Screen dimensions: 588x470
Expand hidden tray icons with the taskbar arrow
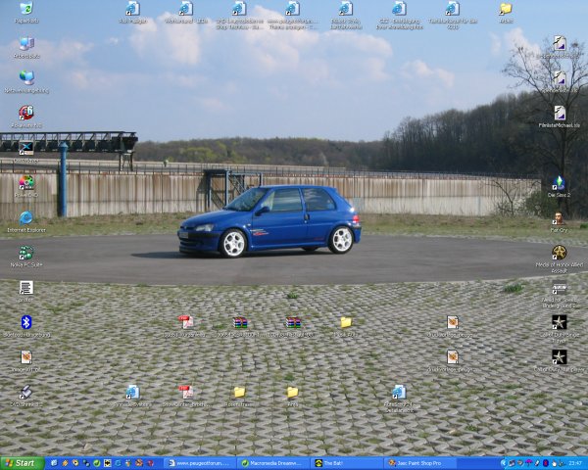[504, 463]
